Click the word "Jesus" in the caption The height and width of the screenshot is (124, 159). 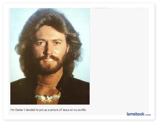point(66,110)
